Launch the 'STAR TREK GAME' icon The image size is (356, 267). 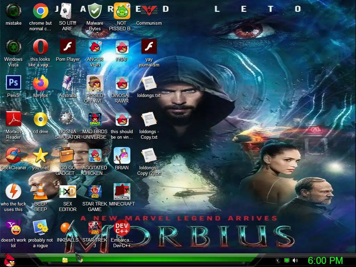pyautogui.click(x=95, y=192)
